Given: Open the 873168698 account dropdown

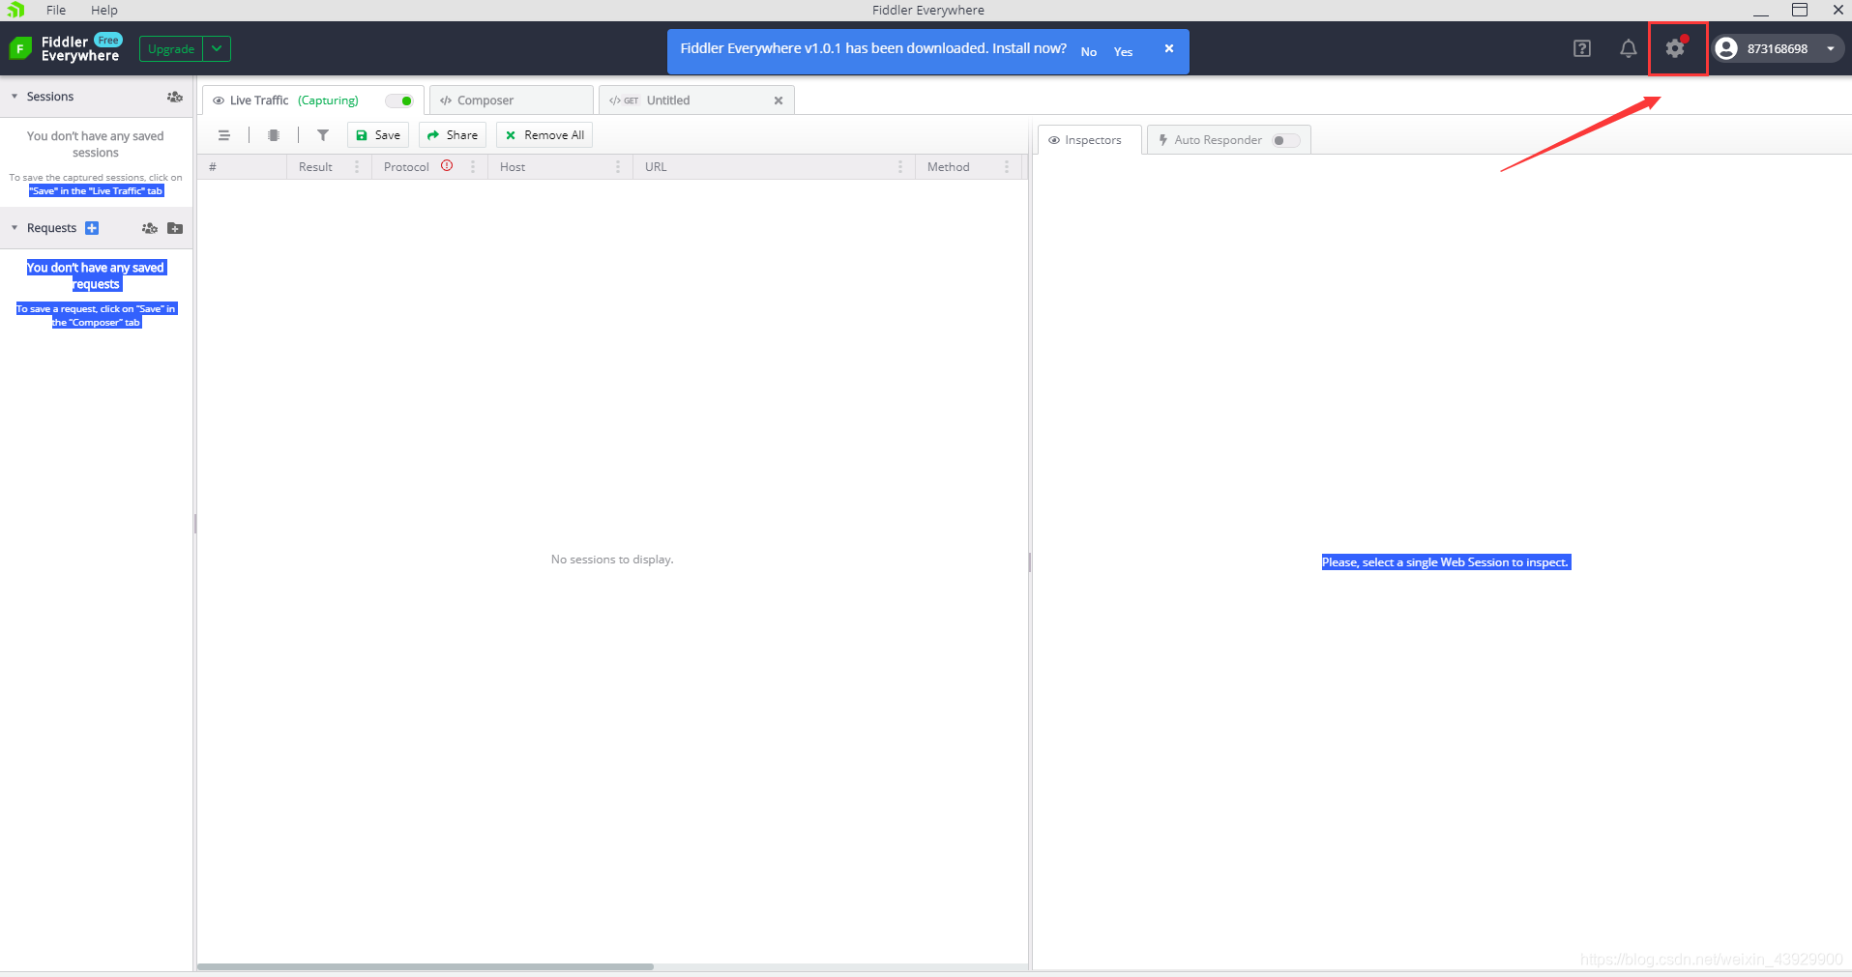Looking at the screenshot, I should coord(1831,48).
